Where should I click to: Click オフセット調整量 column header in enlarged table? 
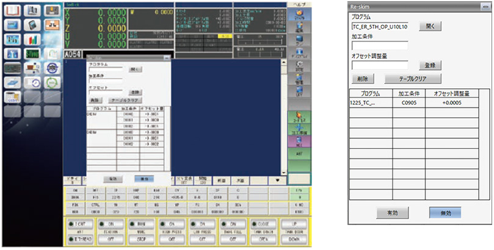coord(452,93)
